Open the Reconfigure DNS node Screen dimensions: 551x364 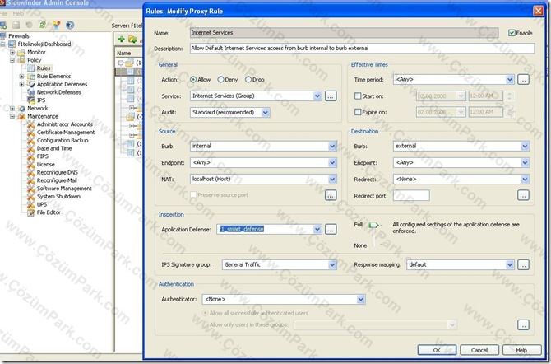tap(58, 172)
